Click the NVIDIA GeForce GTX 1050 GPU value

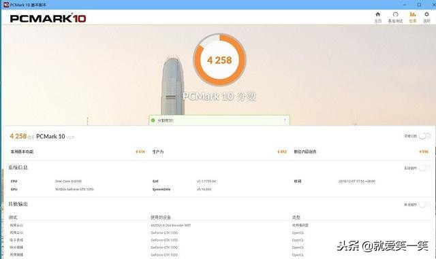[74, 190]
